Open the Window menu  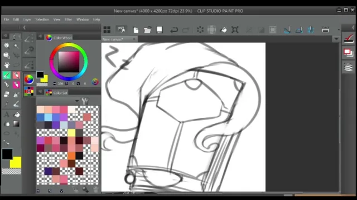tap(83, 19)
